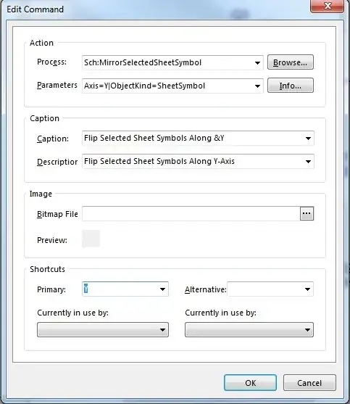
Task: Open the Process dropdown arrow
Action: point(257,62)
